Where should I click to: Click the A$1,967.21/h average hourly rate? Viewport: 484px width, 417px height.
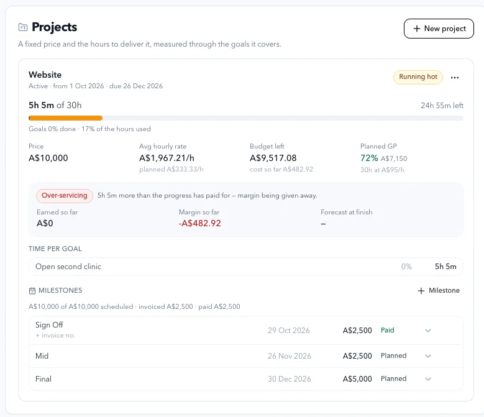167,158
